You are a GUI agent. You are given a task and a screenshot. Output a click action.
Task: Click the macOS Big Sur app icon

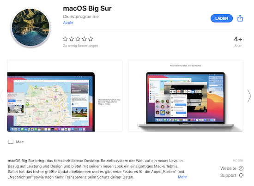click(30, 27)
